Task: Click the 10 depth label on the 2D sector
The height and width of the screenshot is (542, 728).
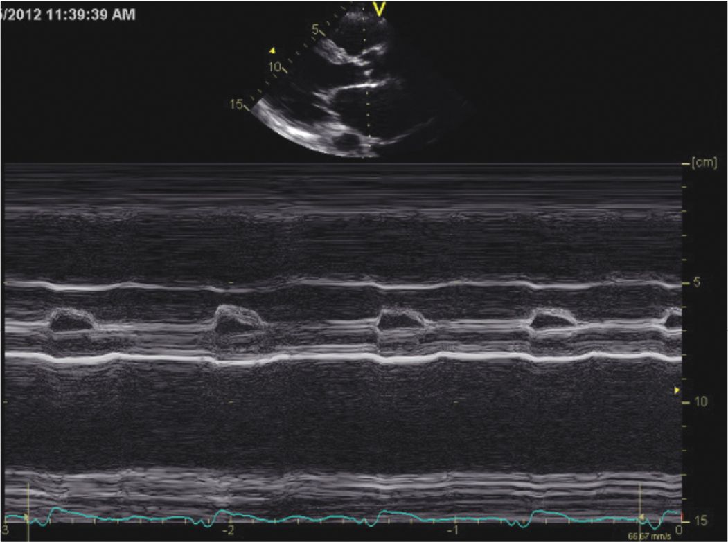Action: 275,68
